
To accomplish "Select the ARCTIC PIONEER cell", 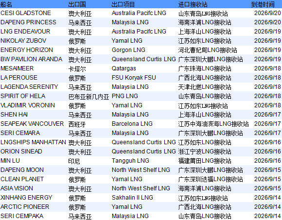I will point(25,207).
